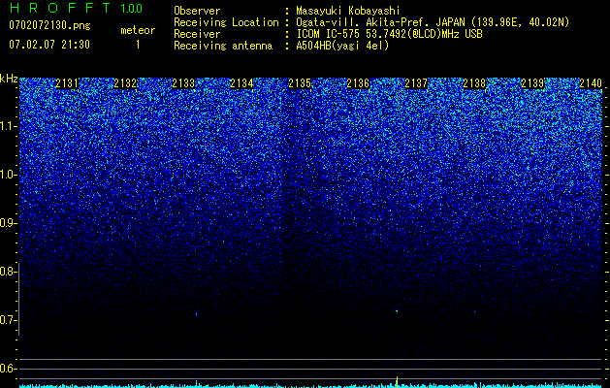Click the meteor echo dot near 2137
The width and height of the screenshot is (610, 388).
397,311
